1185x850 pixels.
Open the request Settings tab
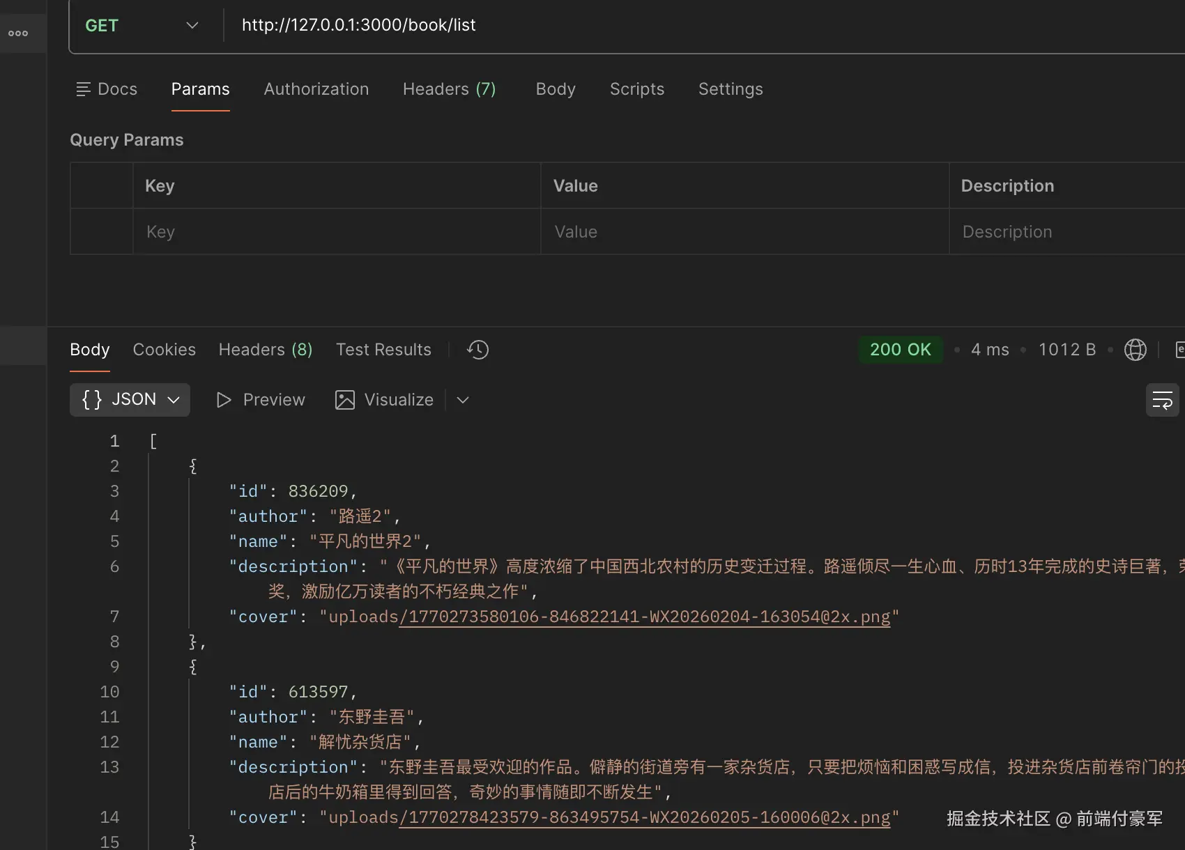point(731,89)
